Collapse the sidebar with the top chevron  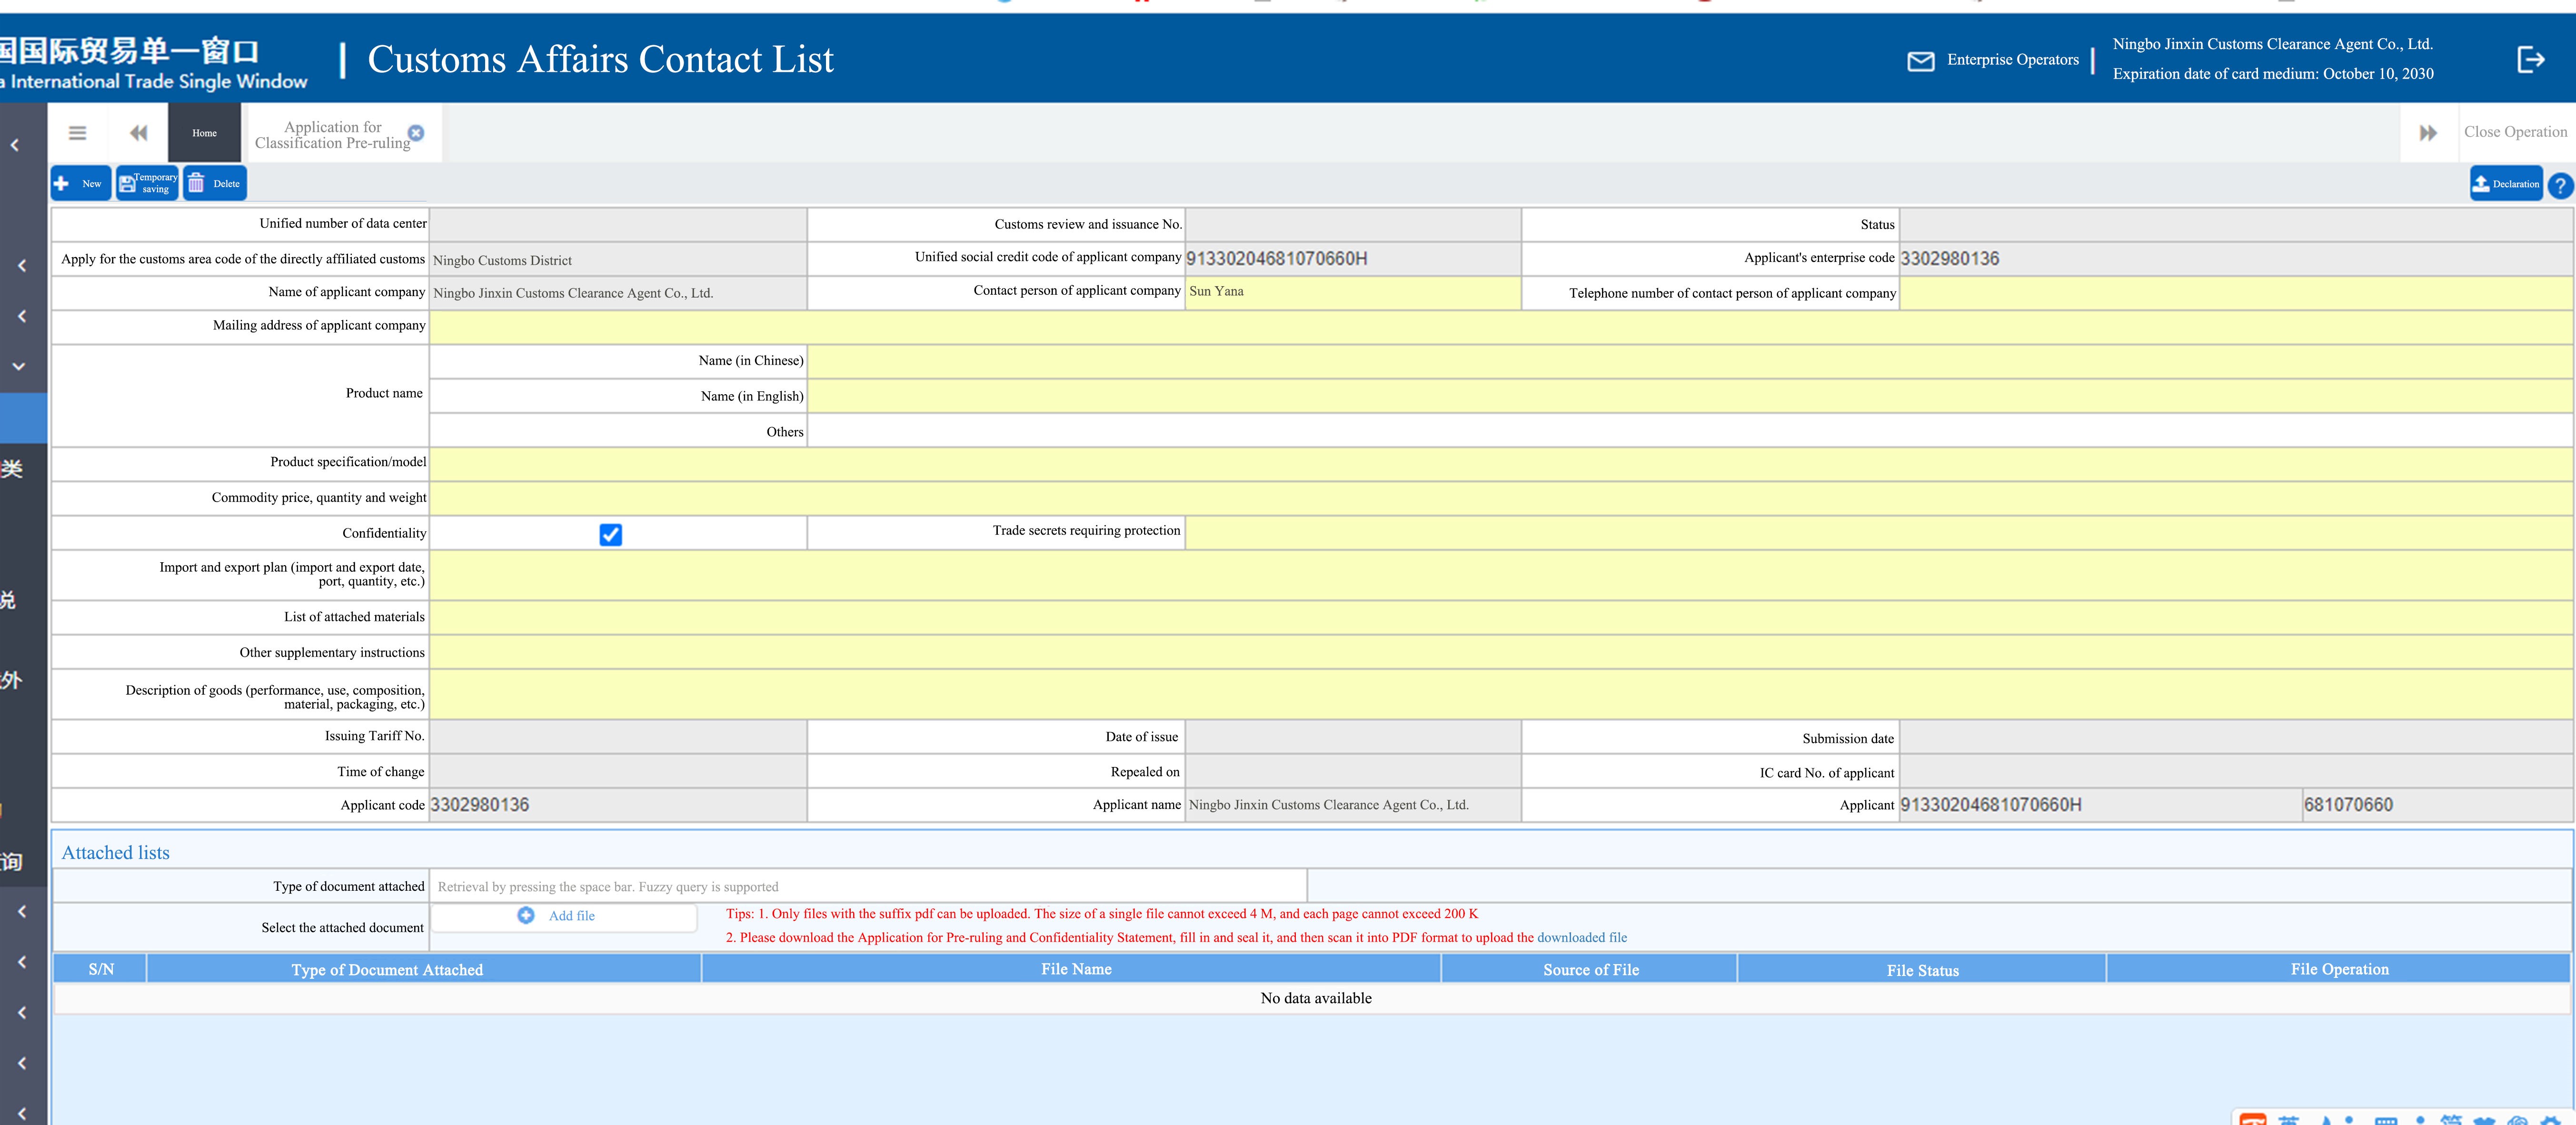[15, 145]
